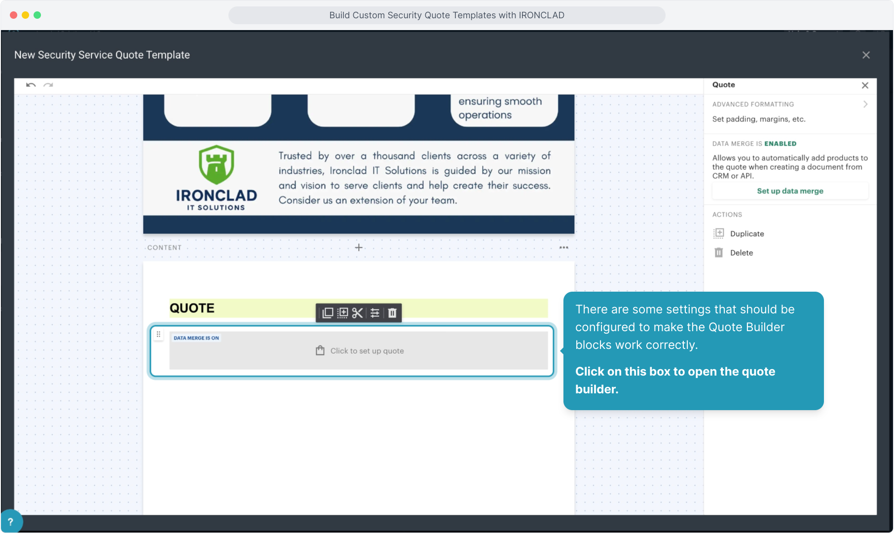Click the 'Trusted by over a thousand clients' paragraph

414,178
